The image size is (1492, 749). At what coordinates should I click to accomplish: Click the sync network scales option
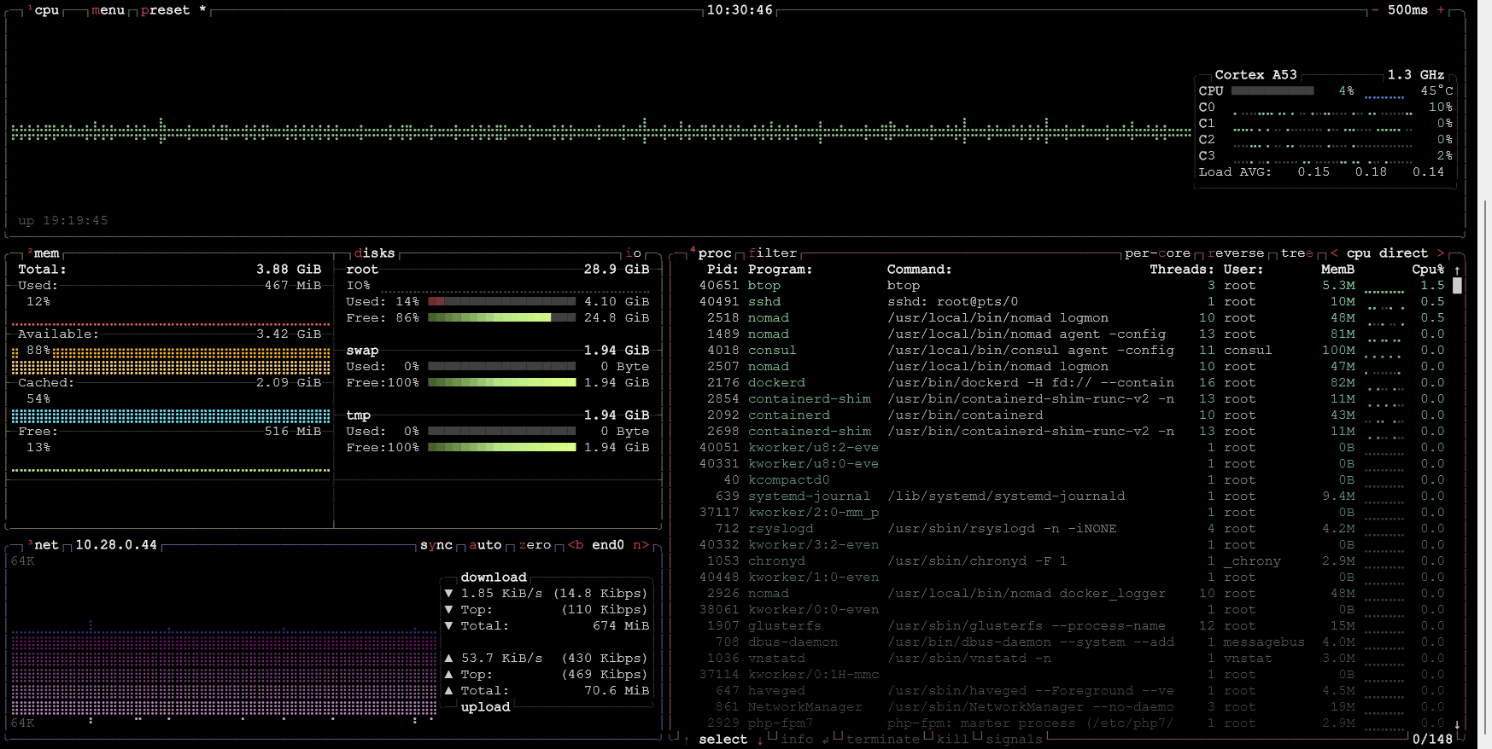436,545
